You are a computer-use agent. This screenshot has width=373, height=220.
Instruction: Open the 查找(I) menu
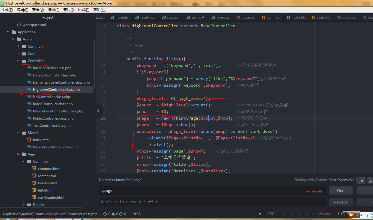coord(68,10)
